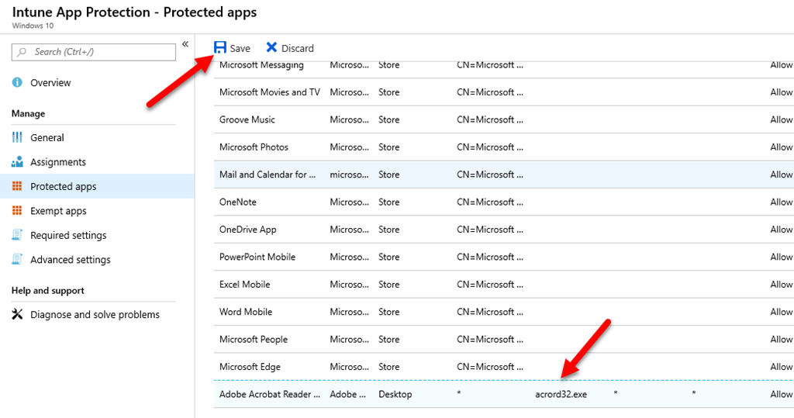The width and height of the screenshot is (794, 418).
Task: Click the Required settings document icon
Action: 17,235
